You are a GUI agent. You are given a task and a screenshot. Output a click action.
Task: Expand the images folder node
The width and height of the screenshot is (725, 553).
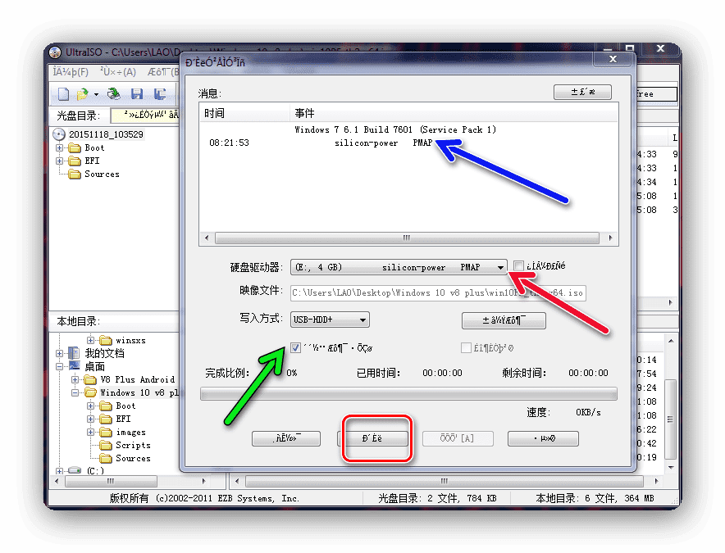tap(90, 432)
